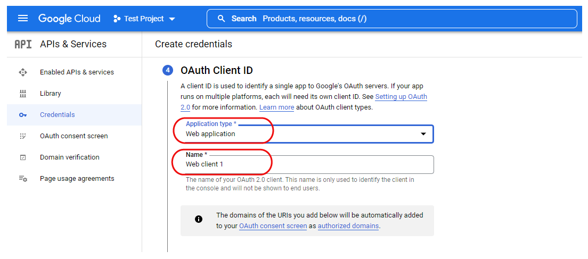Select Credentials in the sidebar
Viewport: 588px width, 259px height.
click(58, 115)
